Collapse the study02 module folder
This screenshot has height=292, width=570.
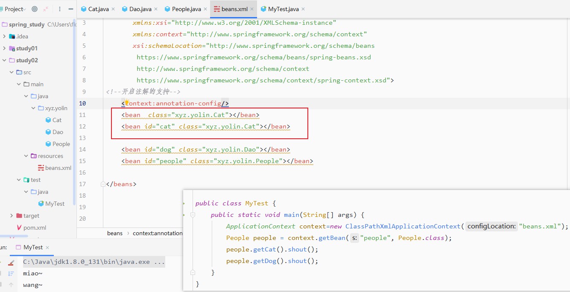tap(4, 60)
